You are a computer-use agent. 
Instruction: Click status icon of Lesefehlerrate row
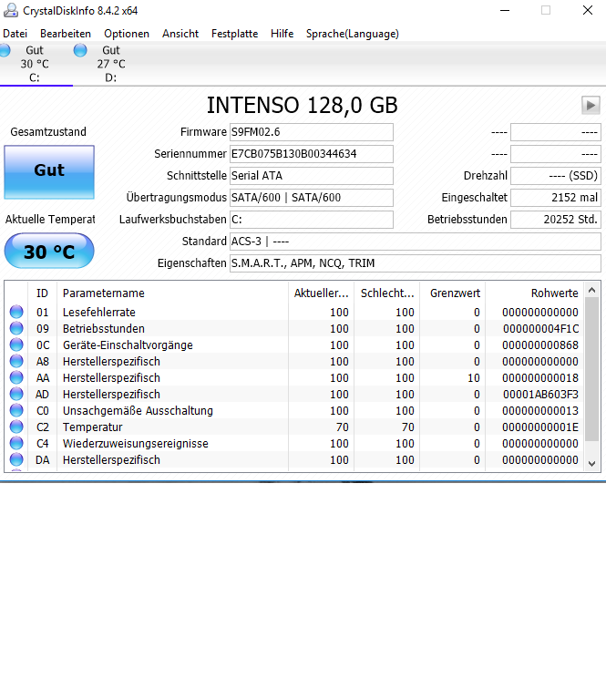16,312
